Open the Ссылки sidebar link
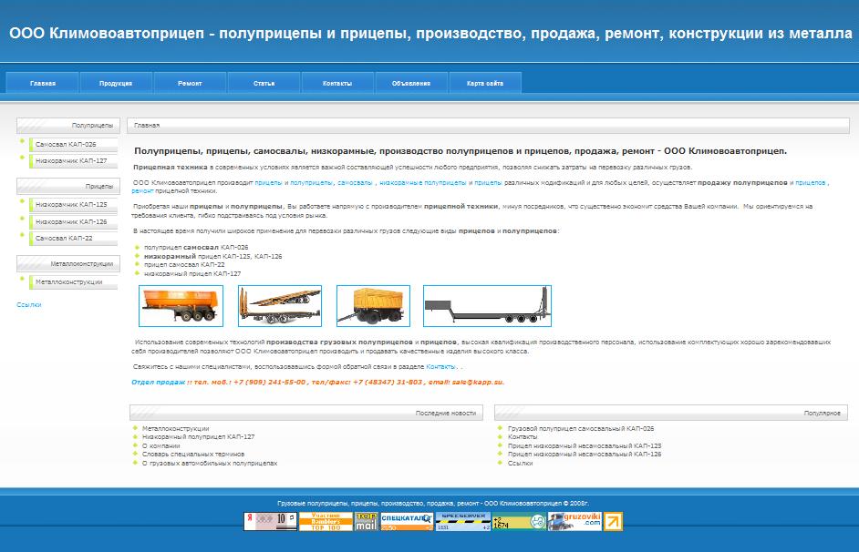Screen dimensions: 859x552 coord(31,304)
